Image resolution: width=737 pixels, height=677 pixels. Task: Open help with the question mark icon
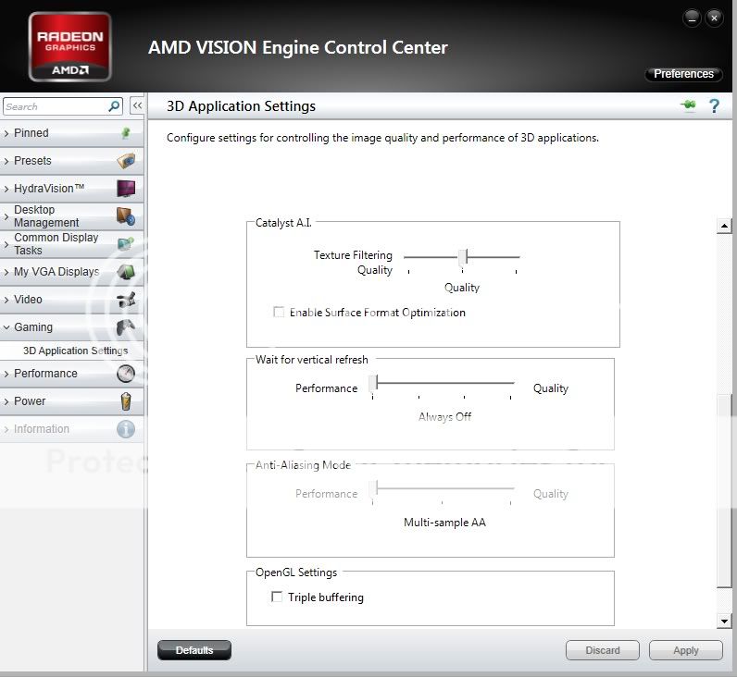coord(714,106)
